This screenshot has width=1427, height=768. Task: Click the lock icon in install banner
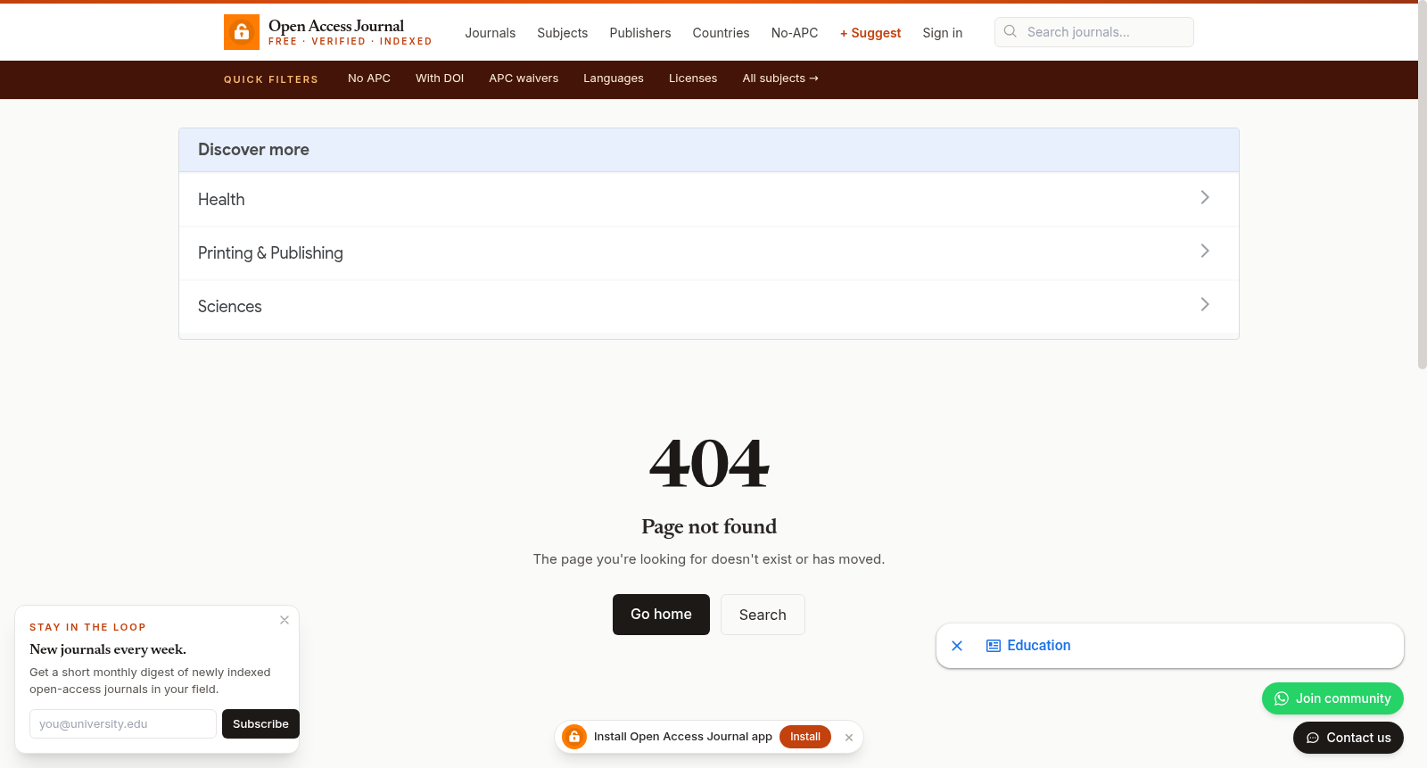574,737
